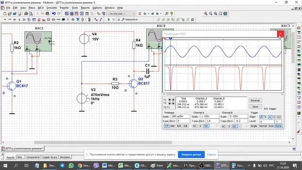This screenshot has height=170, width=302.
Task: Switch to the Copper layers tab
Action: (50, 157)
